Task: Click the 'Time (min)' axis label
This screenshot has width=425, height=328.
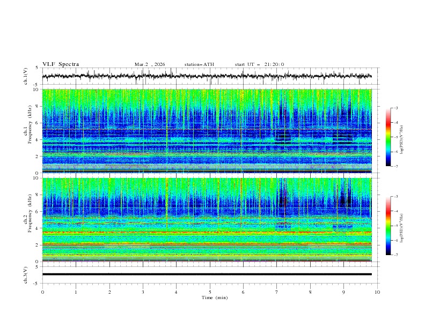Action: pos(215,297)
